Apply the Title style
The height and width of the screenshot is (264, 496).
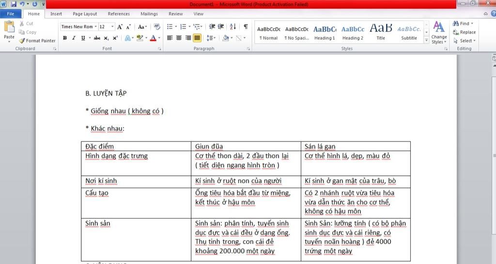point(381,32)
